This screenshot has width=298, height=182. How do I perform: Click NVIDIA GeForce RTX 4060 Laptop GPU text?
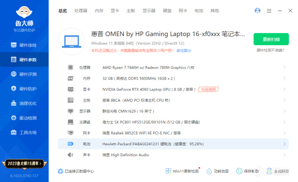point(149,89)
